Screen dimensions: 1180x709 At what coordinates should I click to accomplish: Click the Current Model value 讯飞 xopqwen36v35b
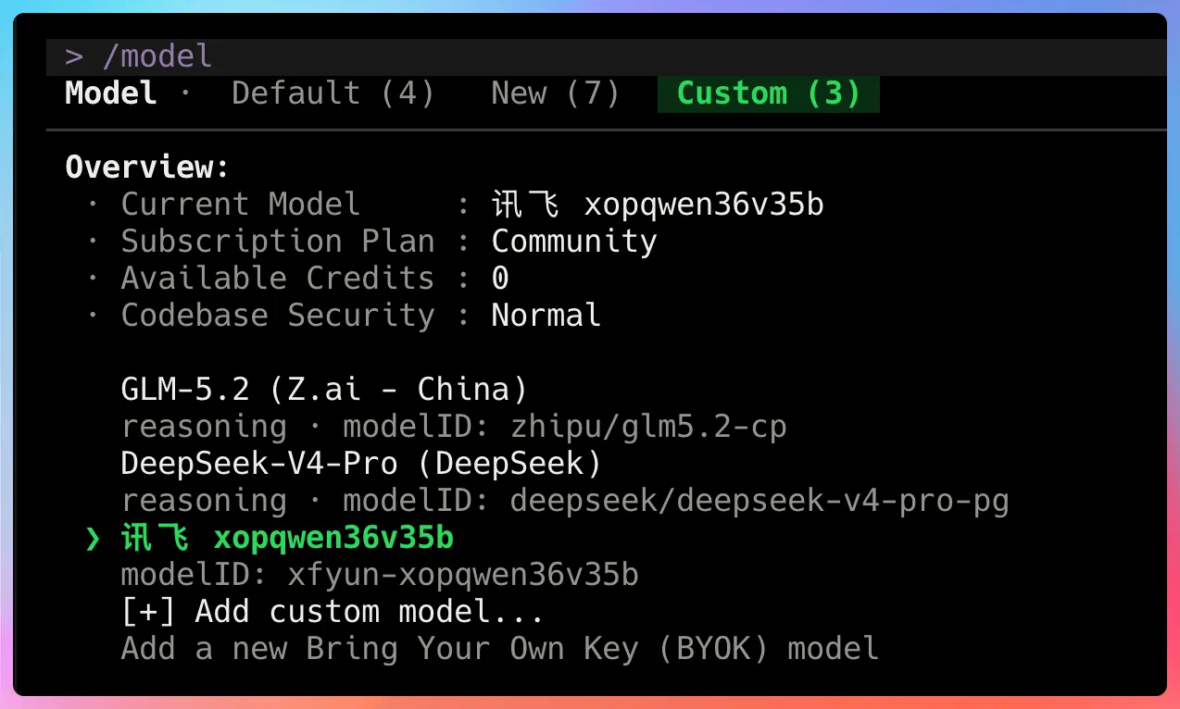point(658,205)
